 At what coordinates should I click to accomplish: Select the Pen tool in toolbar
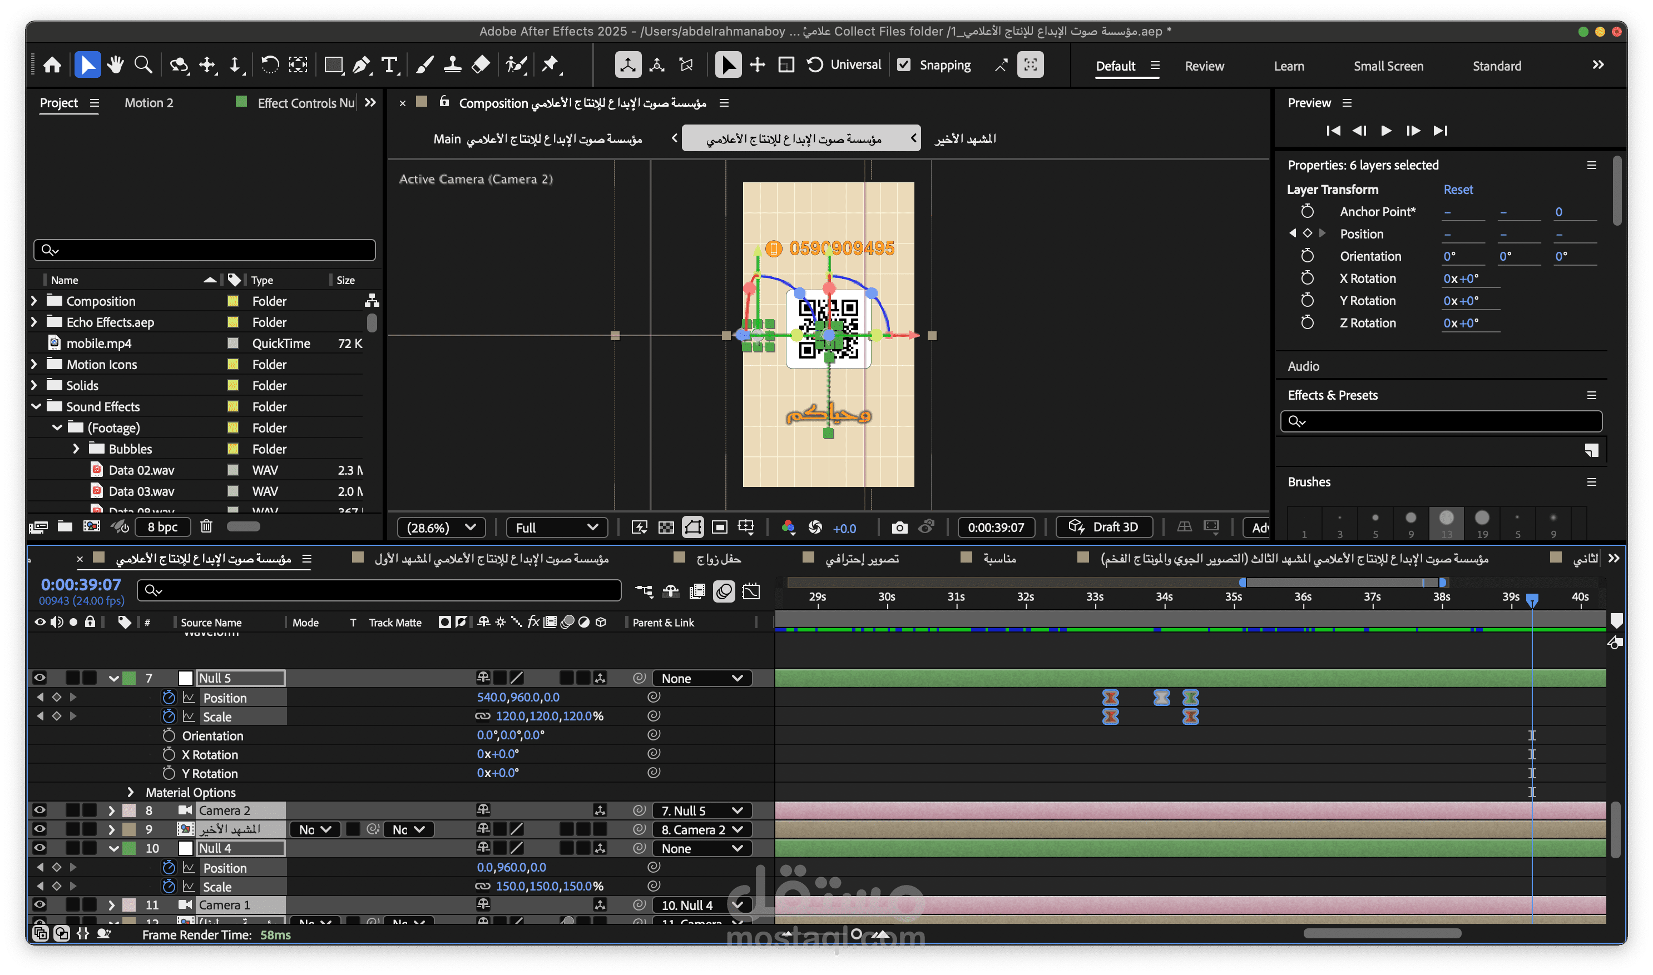(x=361, y=65)
